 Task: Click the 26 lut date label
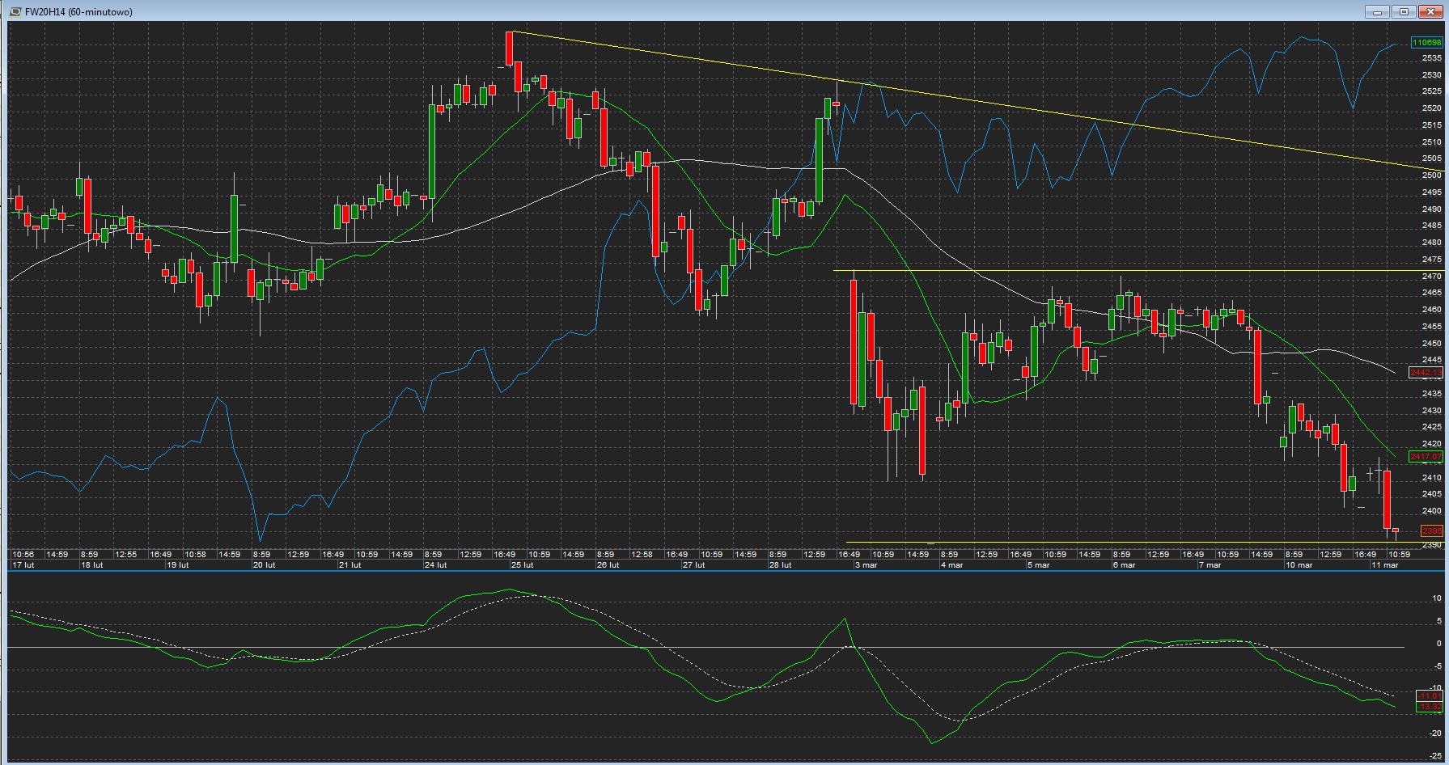click(x=608, y=565)
